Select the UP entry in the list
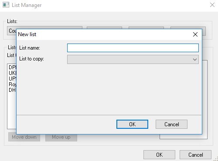218x161 pixels. click(12, 79)
